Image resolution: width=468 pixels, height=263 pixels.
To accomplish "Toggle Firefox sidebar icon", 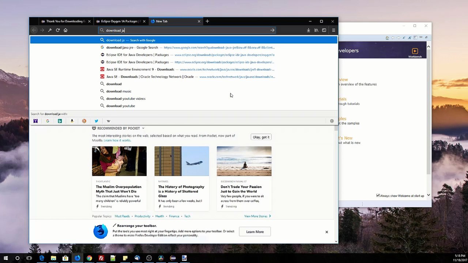I will [324, 30].
